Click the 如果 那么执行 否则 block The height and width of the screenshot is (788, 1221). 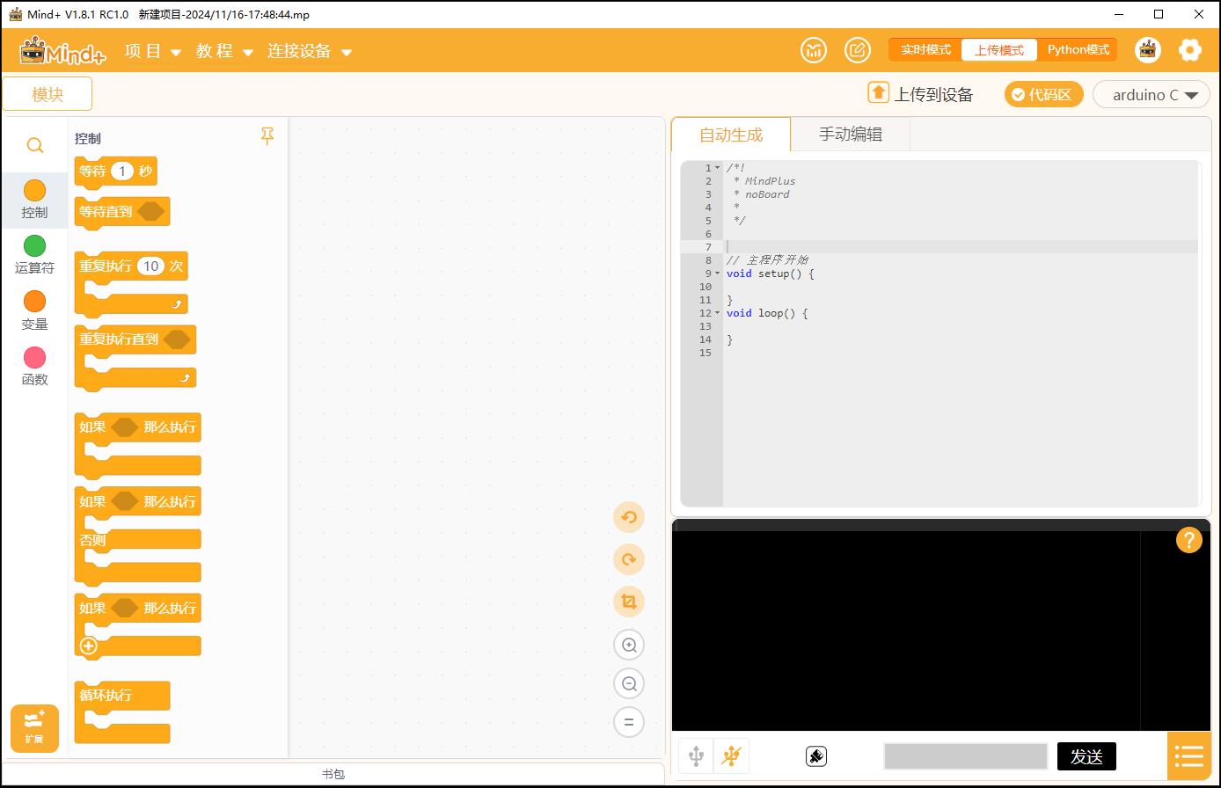(x=138, y=535)
